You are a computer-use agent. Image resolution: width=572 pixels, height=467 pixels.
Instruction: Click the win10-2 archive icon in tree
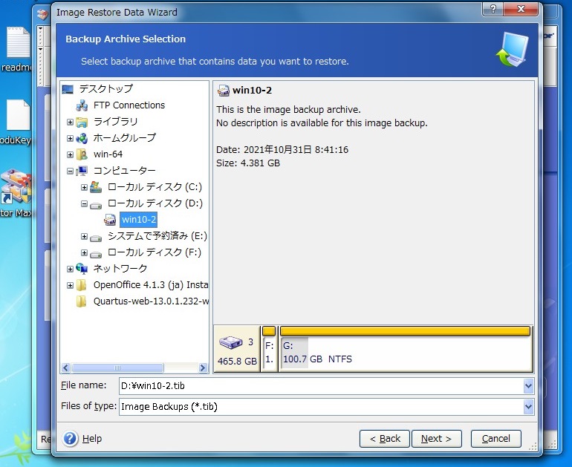[x=110, y=220]
